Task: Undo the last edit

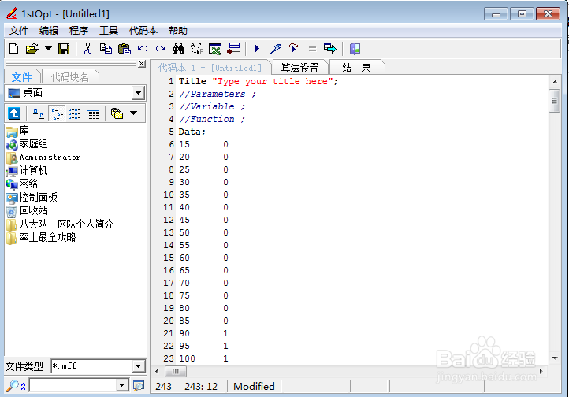Action: [143, 49]
